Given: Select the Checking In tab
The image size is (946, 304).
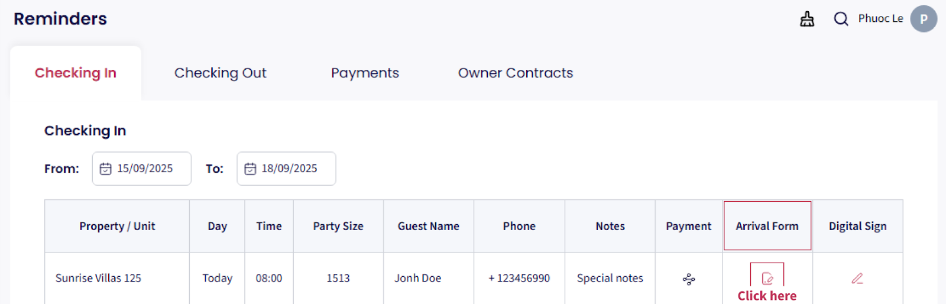Looking at the screenshot, I should (76, 73).
